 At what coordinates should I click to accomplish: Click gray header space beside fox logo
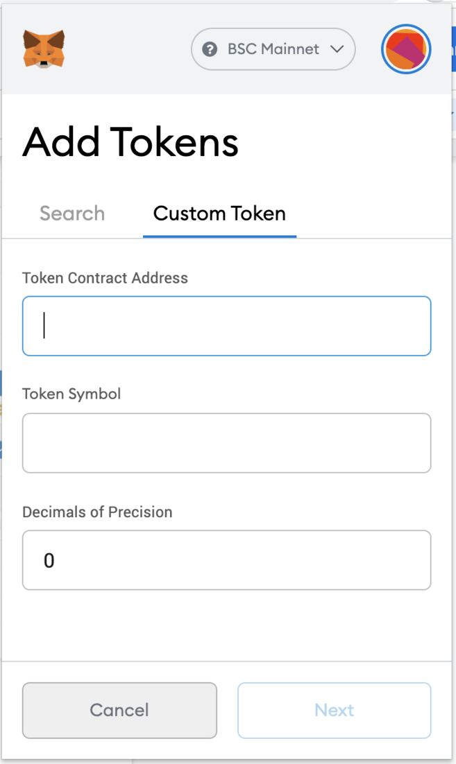tap(125, 49)
